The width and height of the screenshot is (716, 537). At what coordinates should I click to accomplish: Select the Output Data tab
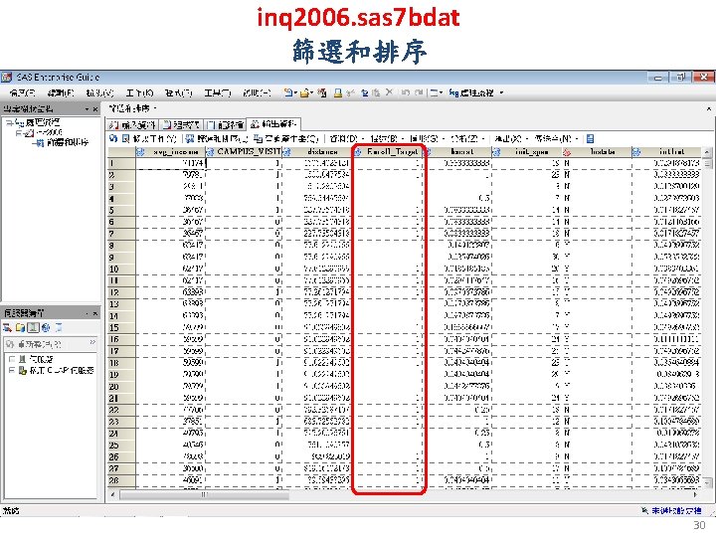click(x=273, y=123)
